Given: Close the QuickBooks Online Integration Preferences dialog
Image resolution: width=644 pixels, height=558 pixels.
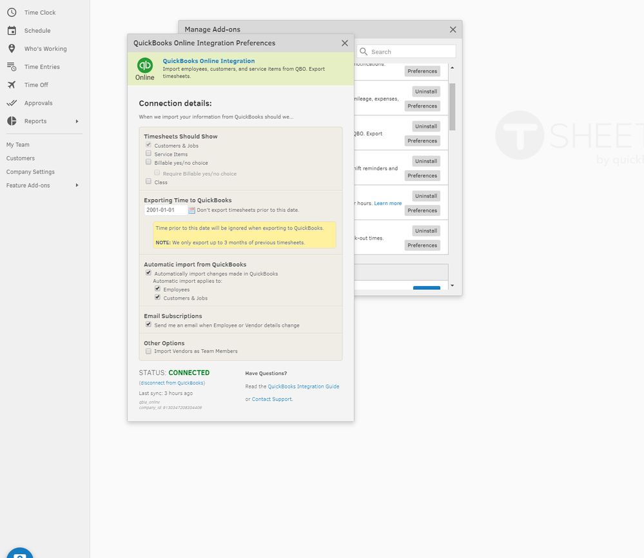Looking at the screenshot, I should point(345,43).
